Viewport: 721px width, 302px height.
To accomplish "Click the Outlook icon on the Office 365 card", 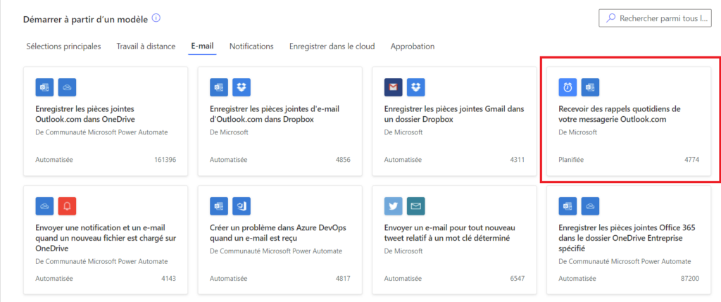I will [x=568, y=206].
